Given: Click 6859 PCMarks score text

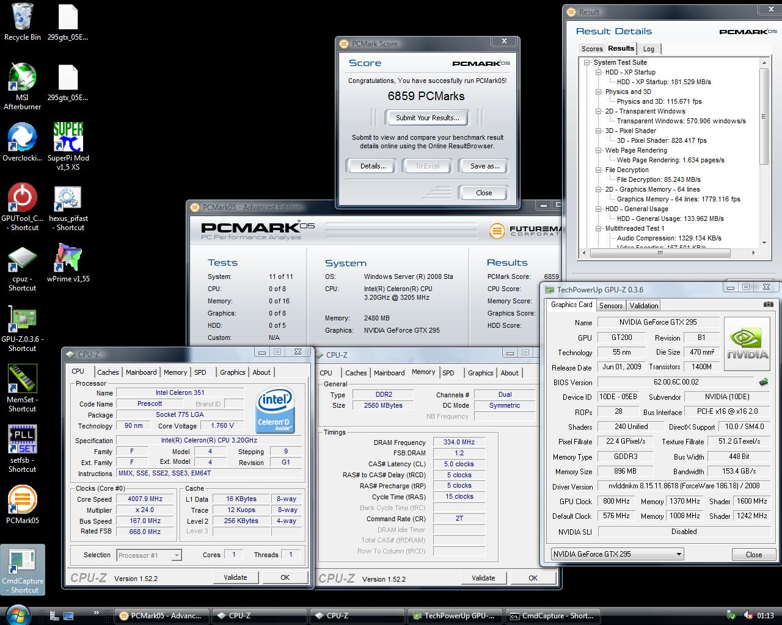Looking at the screenshot, I should coord(426,96).
